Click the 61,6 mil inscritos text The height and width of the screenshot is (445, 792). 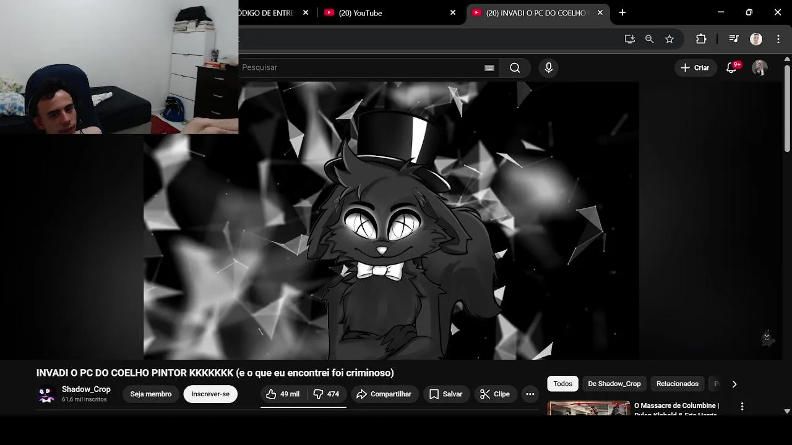84,400
